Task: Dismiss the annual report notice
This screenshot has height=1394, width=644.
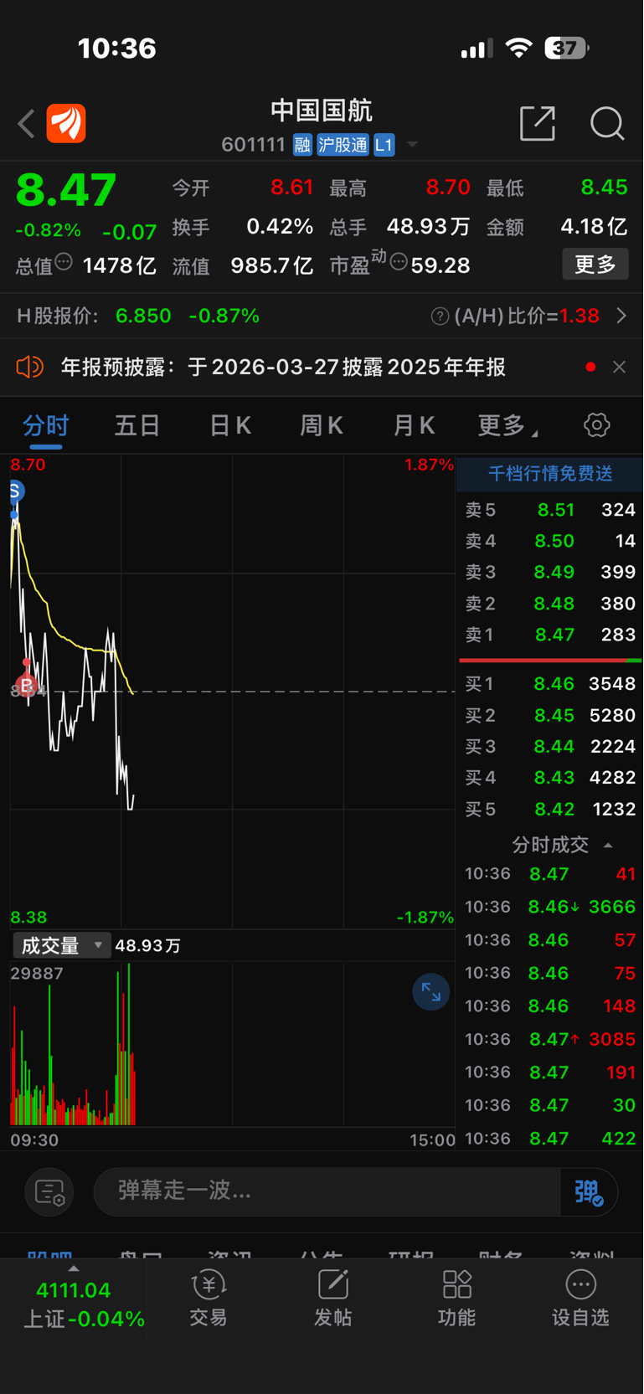Action: [620, 367]
